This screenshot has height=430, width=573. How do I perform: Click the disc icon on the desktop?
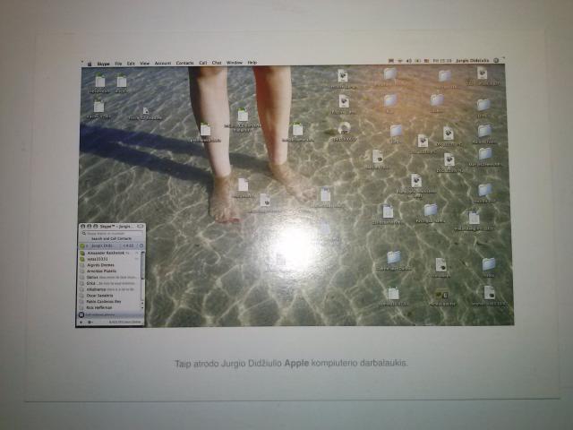coord(344,127)
